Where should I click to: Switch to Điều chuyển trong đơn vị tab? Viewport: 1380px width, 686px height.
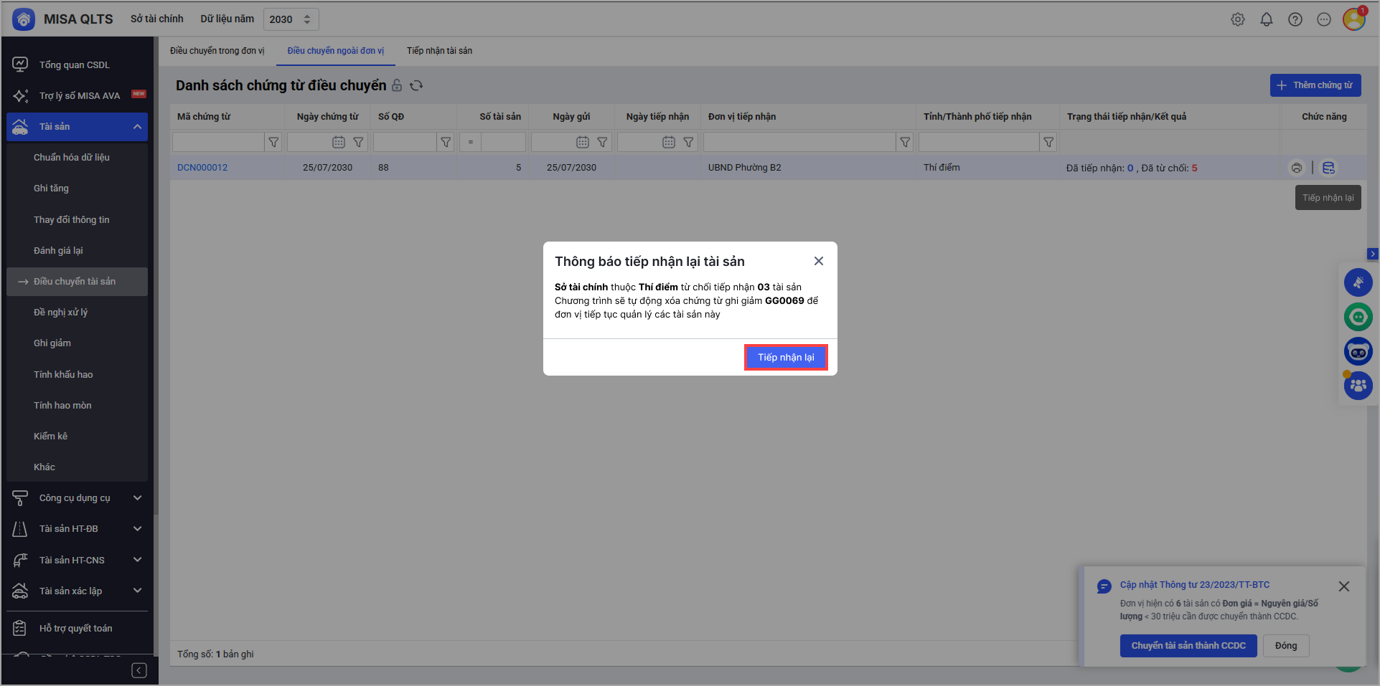[217, 51]
